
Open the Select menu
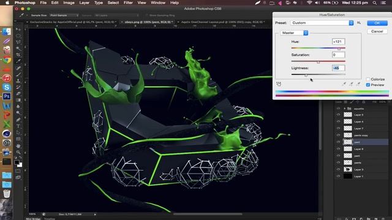point(113,2)
